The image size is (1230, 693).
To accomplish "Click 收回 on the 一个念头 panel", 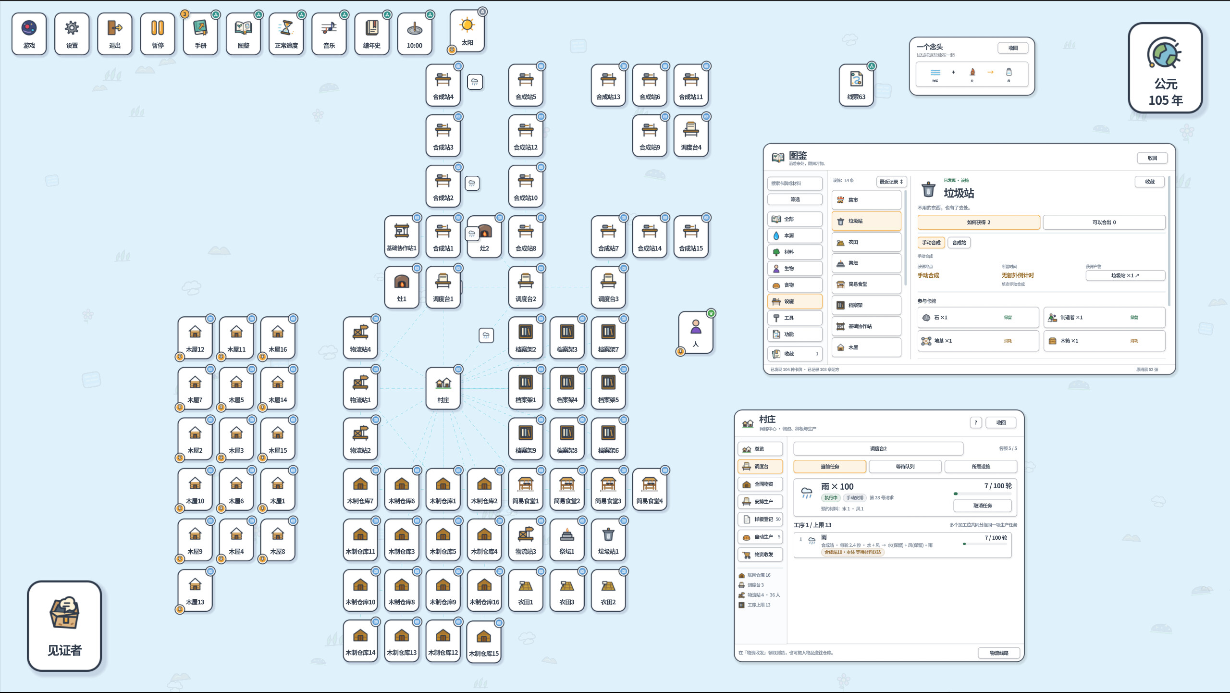I will pos(1013,48).
